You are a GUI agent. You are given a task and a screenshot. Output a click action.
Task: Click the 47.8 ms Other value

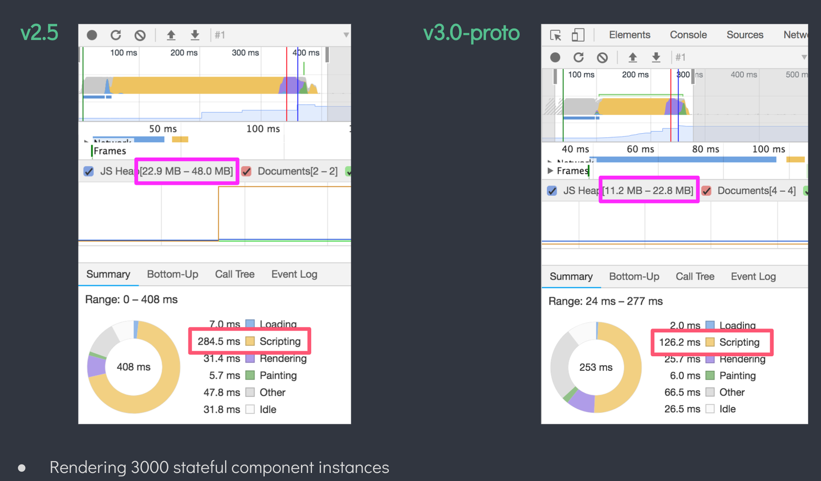coord(221,393)
